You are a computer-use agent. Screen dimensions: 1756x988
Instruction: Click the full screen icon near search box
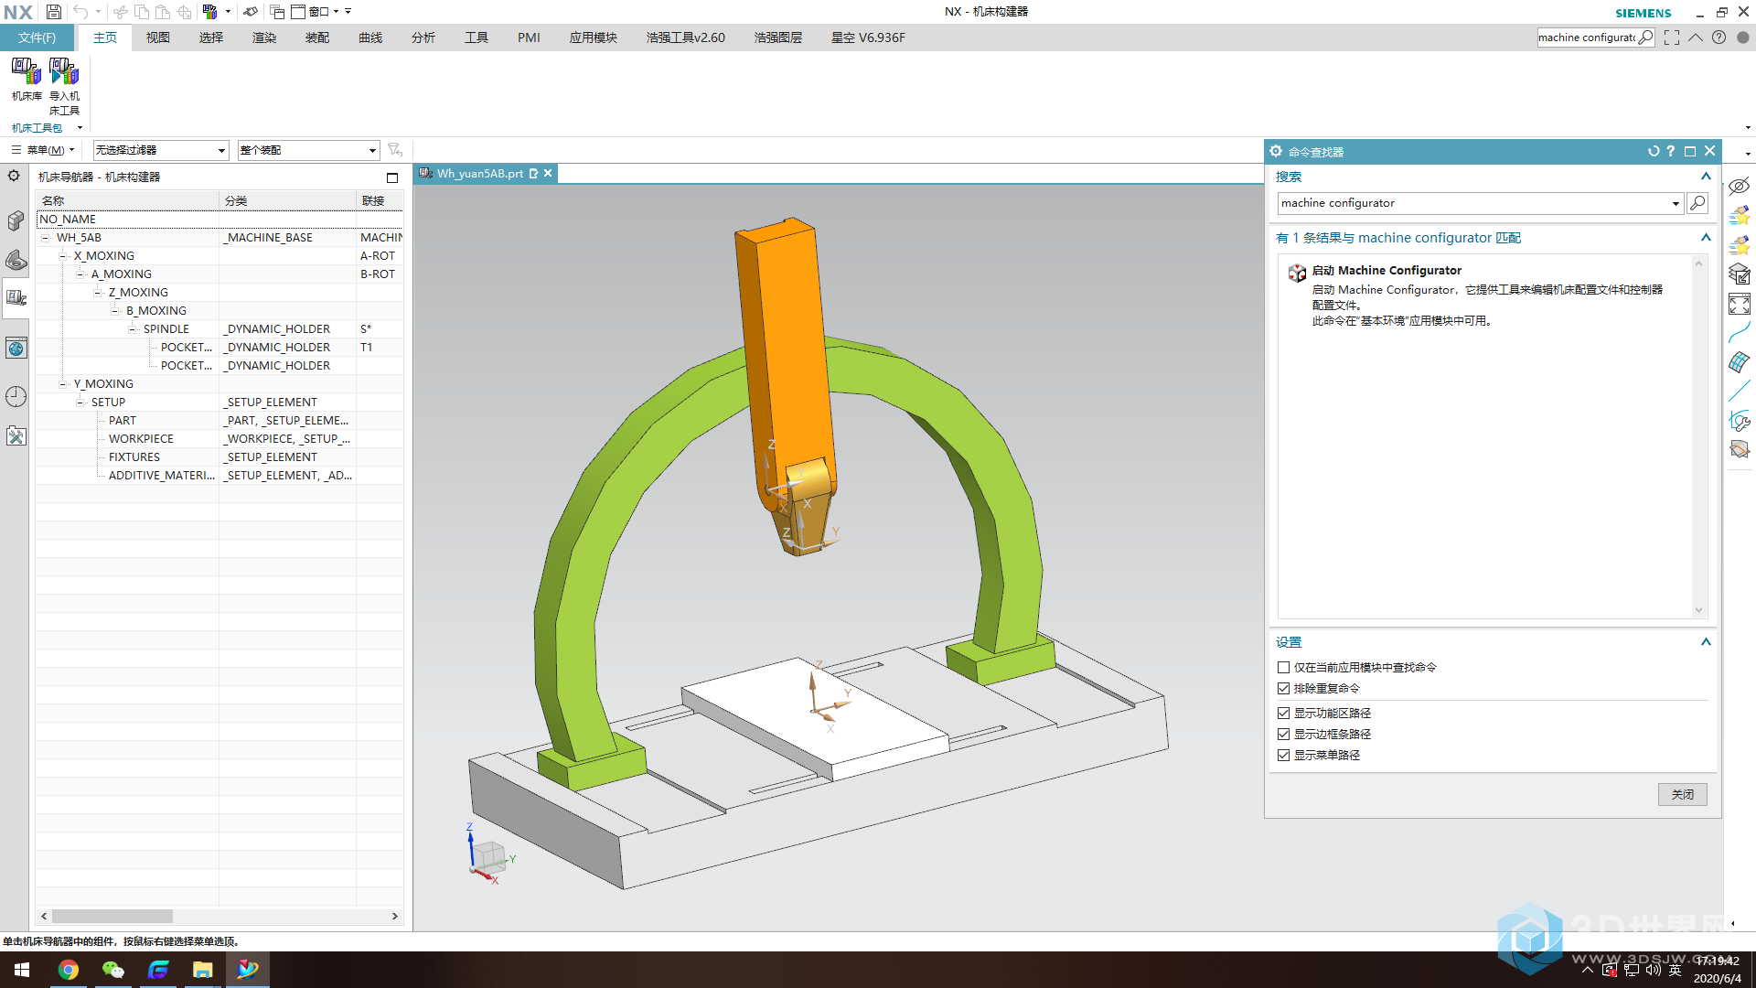[x=1672, y=38]
